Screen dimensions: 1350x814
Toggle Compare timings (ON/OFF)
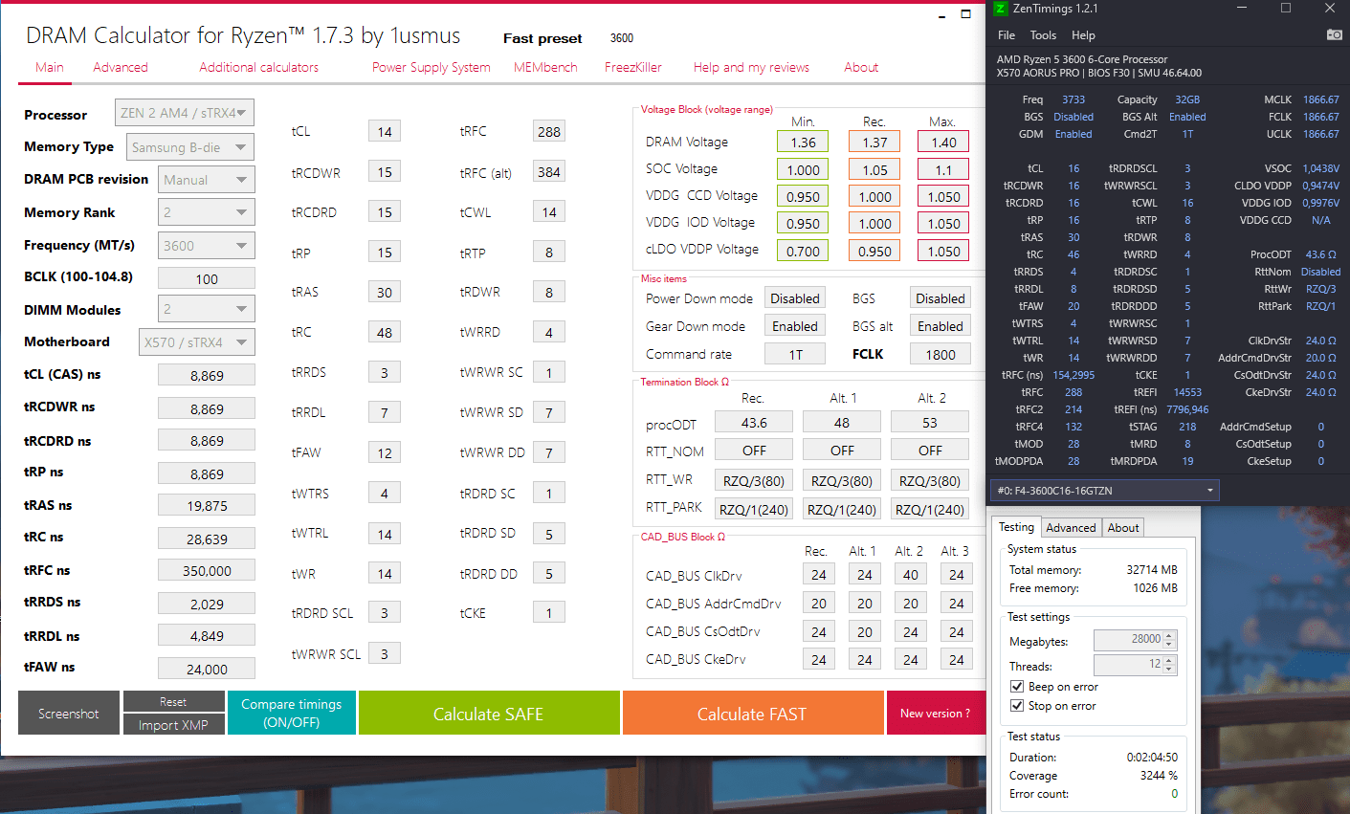pyautogui.click(x=292, y=714)
